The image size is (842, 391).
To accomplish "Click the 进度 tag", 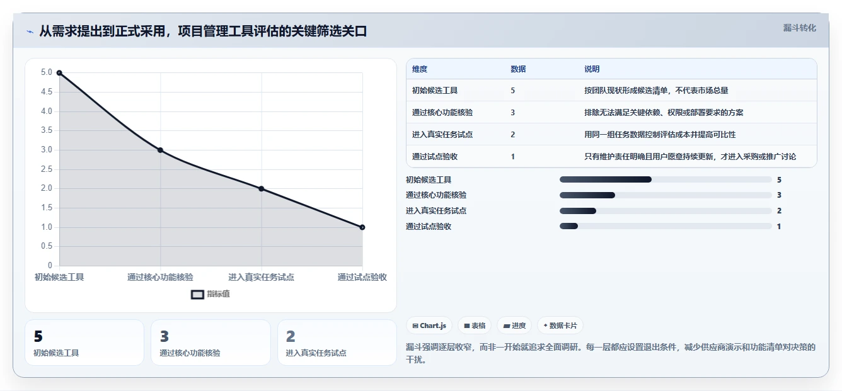I will tap(514, 326).
